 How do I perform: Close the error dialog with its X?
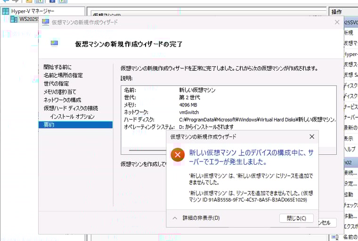tap(312, 137)
